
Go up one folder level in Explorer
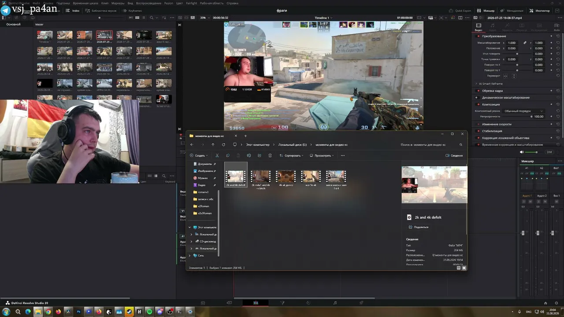click(213, 144)
